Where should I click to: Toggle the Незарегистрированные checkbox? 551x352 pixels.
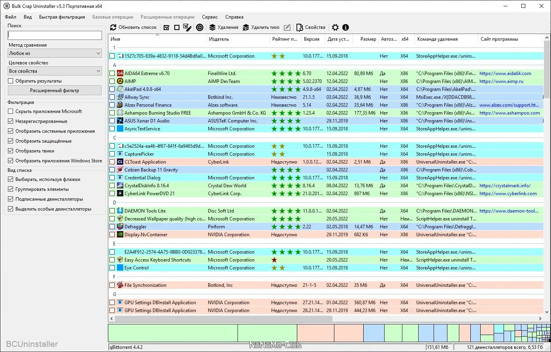(x=11, y=121)
